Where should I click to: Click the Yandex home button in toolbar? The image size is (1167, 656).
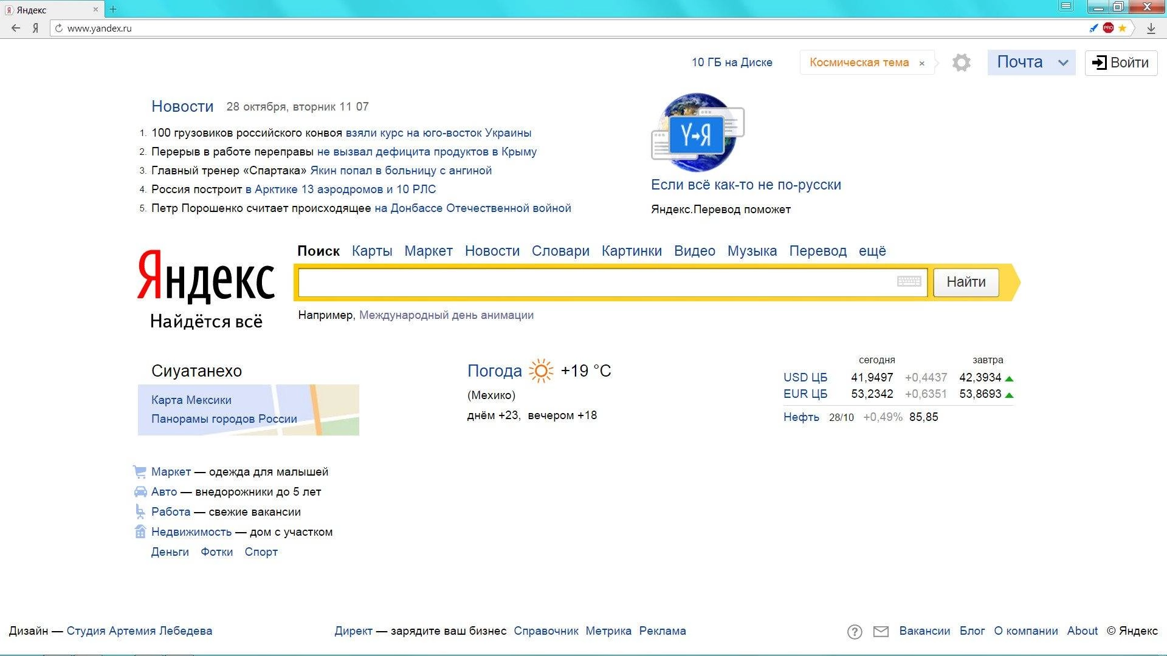pos(36,28)
